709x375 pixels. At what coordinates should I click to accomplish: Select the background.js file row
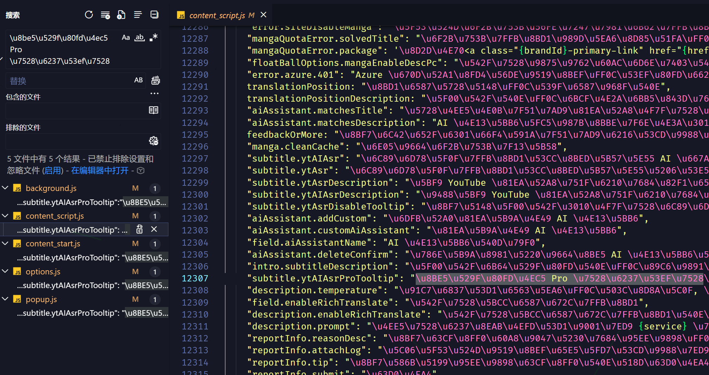tap(84, 188)
